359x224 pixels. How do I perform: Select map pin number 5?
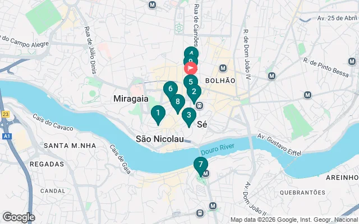tap(191, 81)
